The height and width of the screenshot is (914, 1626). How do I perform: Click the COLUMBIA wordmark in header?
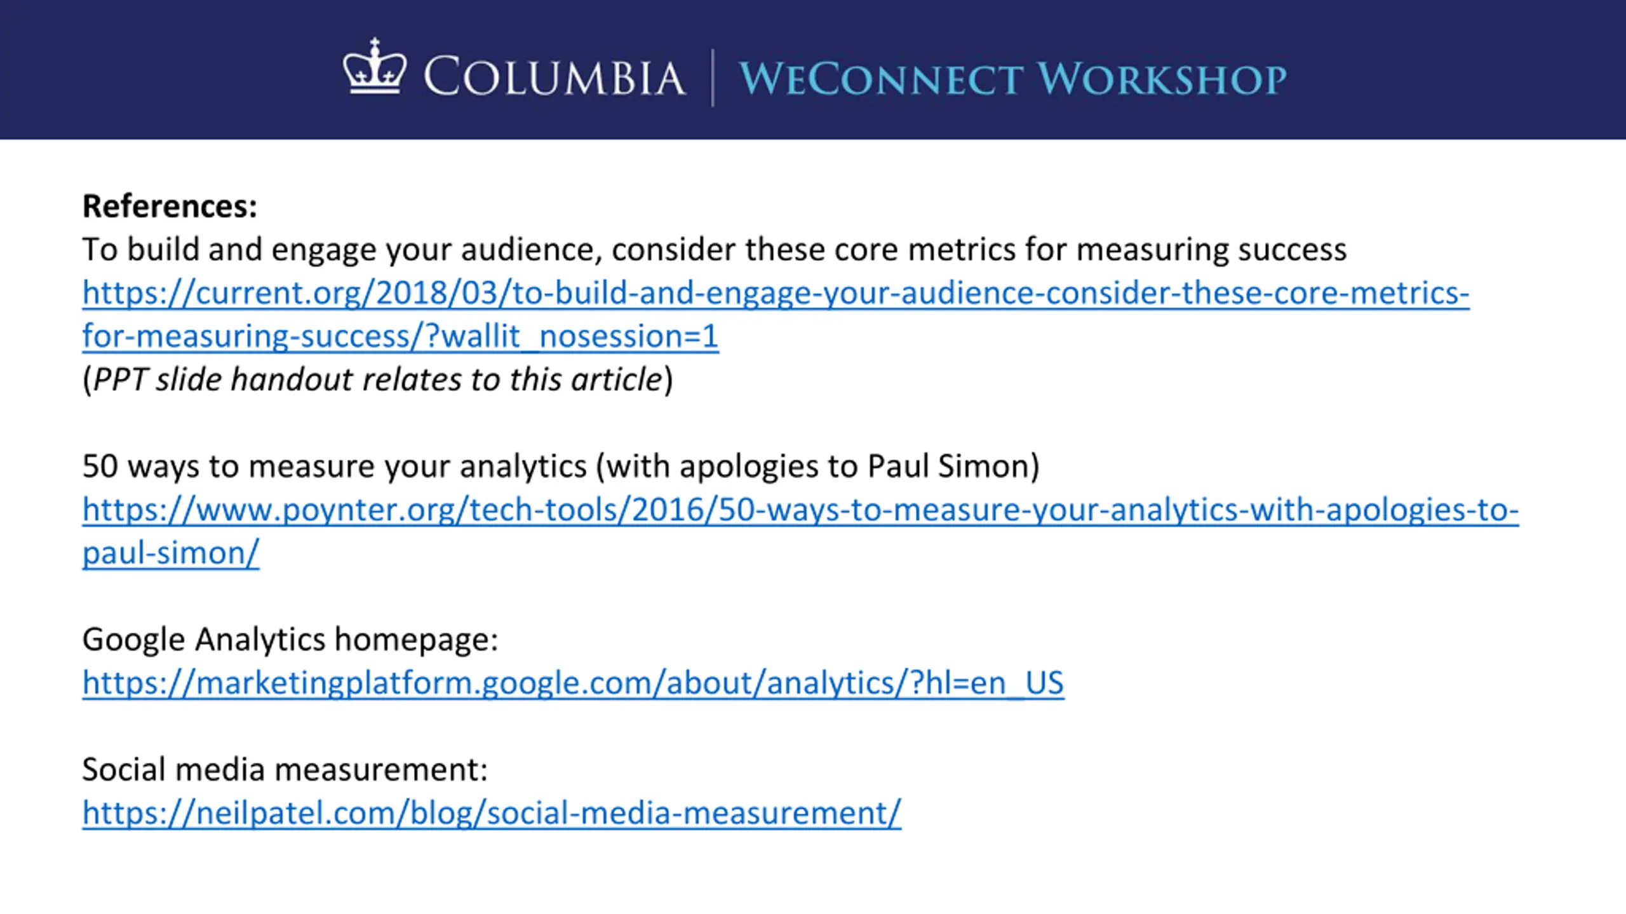554,77
